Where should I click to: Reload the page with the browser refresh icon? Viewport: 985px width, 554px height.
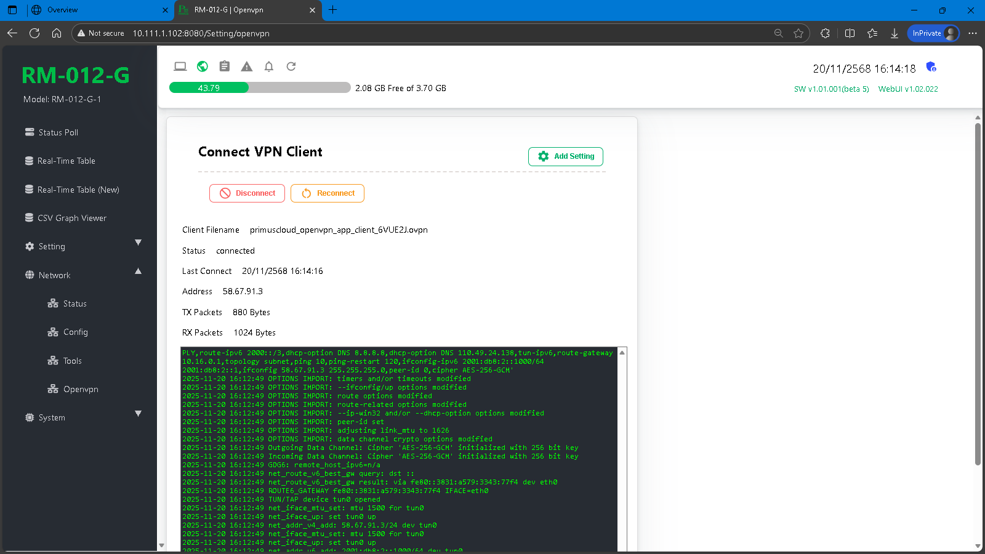[34, 33]
